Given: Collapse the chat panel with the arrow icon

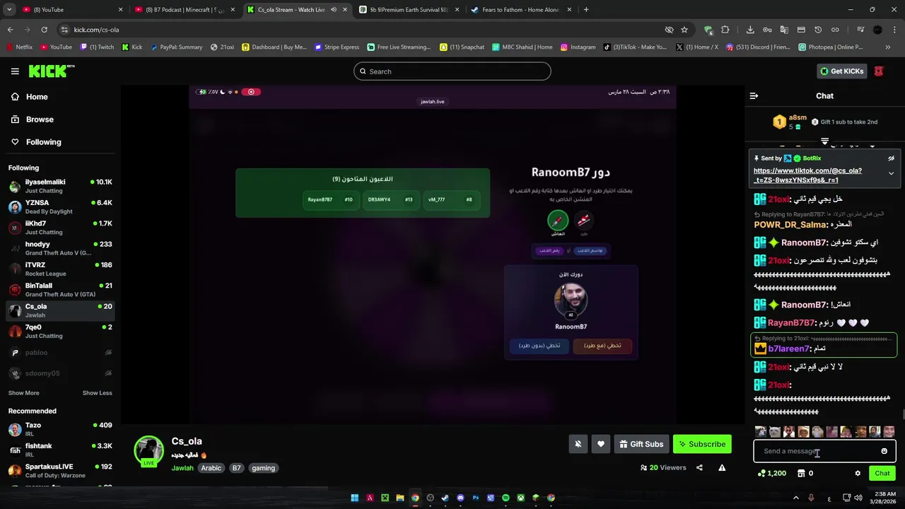Looking at the screenshot, I should 754,95.
